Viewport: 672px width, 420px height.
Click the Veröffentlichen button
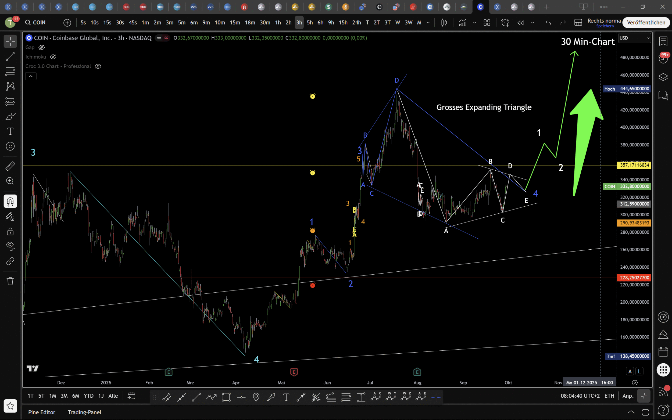click(646, 23)
